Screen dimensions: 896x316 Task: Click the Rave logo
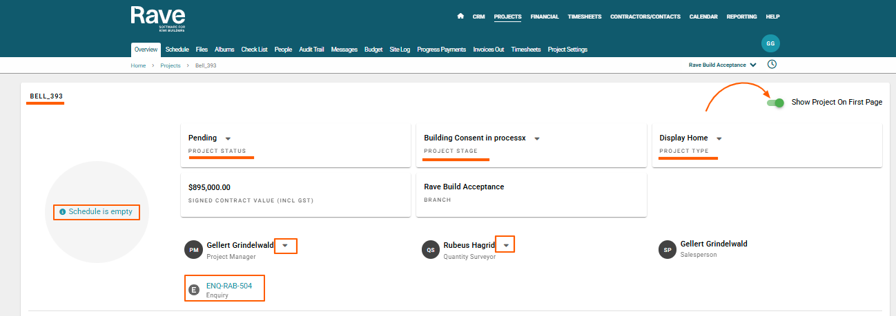tap(158, 18)
